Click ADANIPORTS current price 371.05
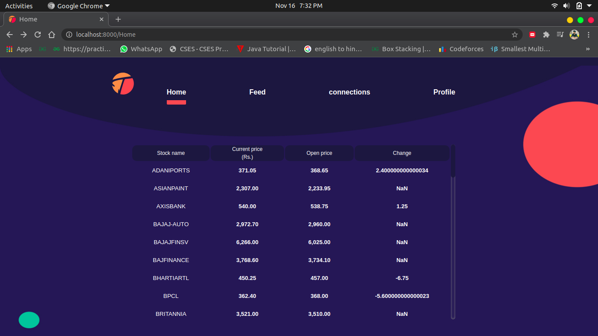This screenshot has width=598, height=336. [x=247, y=170]
